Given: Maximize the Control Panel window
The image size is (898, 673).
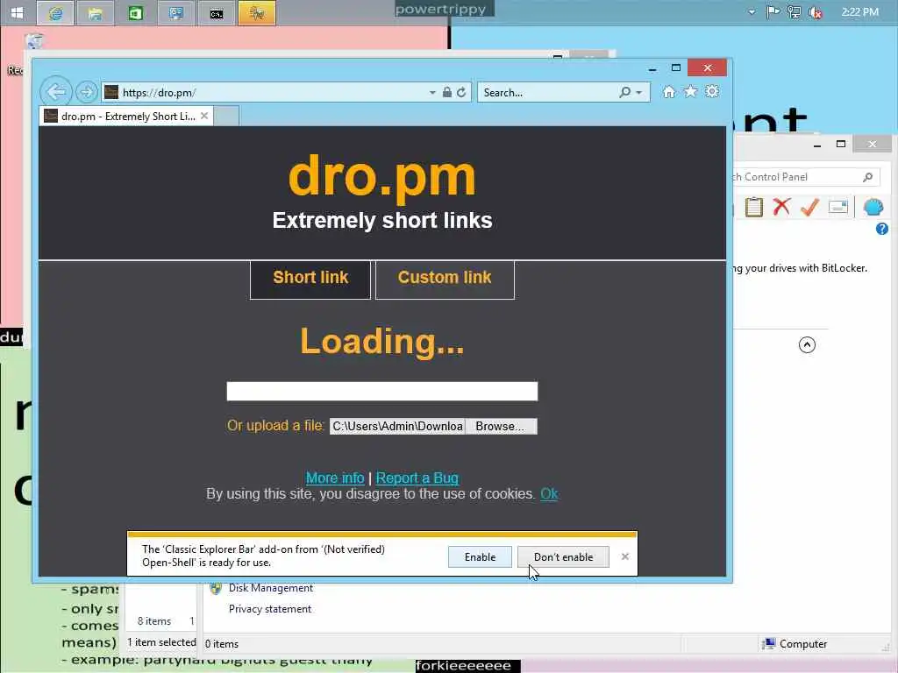Looking at the screenshot, I should click(x=841, y=145).
